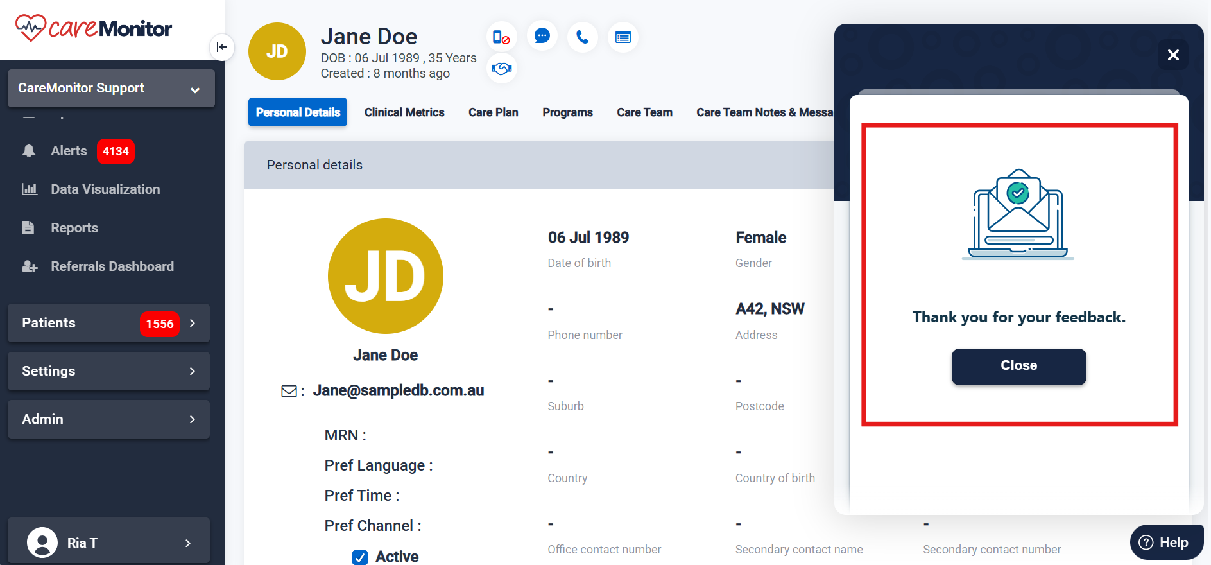Viewport: 1211px width, 565px height.
Task: Expand the Patients menu
Action: (x=108, y=323)
